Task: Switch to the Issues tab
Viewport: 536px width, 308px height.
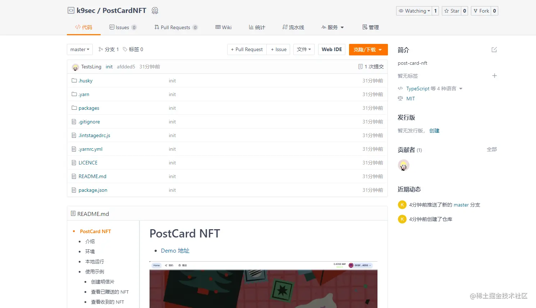Action: click(x=123, y=27)
